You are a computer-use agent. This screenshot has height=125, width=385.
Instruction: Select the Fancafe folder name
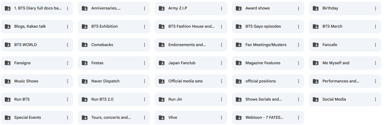(x=330, y=45)
